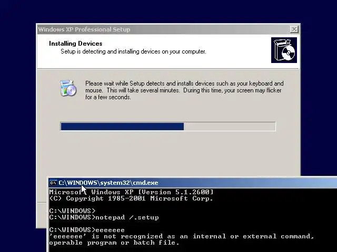Click the 'Please wait while Setup detects' paragraph
The image size is (337, 252).
click(x=184, y=90)
